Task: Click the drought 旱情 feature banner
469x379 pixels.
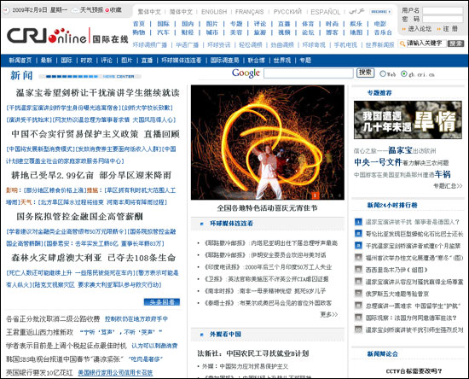Action: click(408, 120)
